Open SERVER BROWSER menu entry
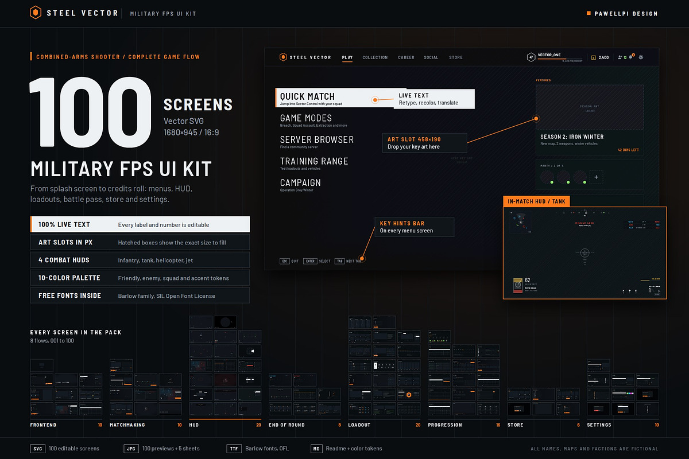689x459 pixels. [x=317, y=139]
